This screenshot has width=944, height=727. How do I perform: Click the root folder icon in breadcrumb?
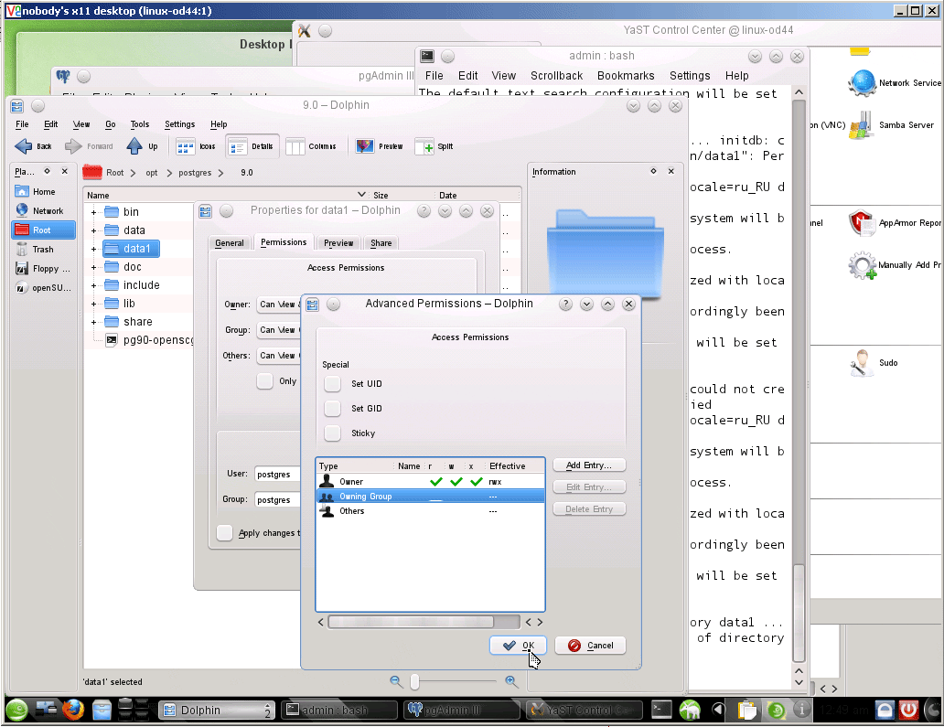pyautogui.click(x=92, y=172)
